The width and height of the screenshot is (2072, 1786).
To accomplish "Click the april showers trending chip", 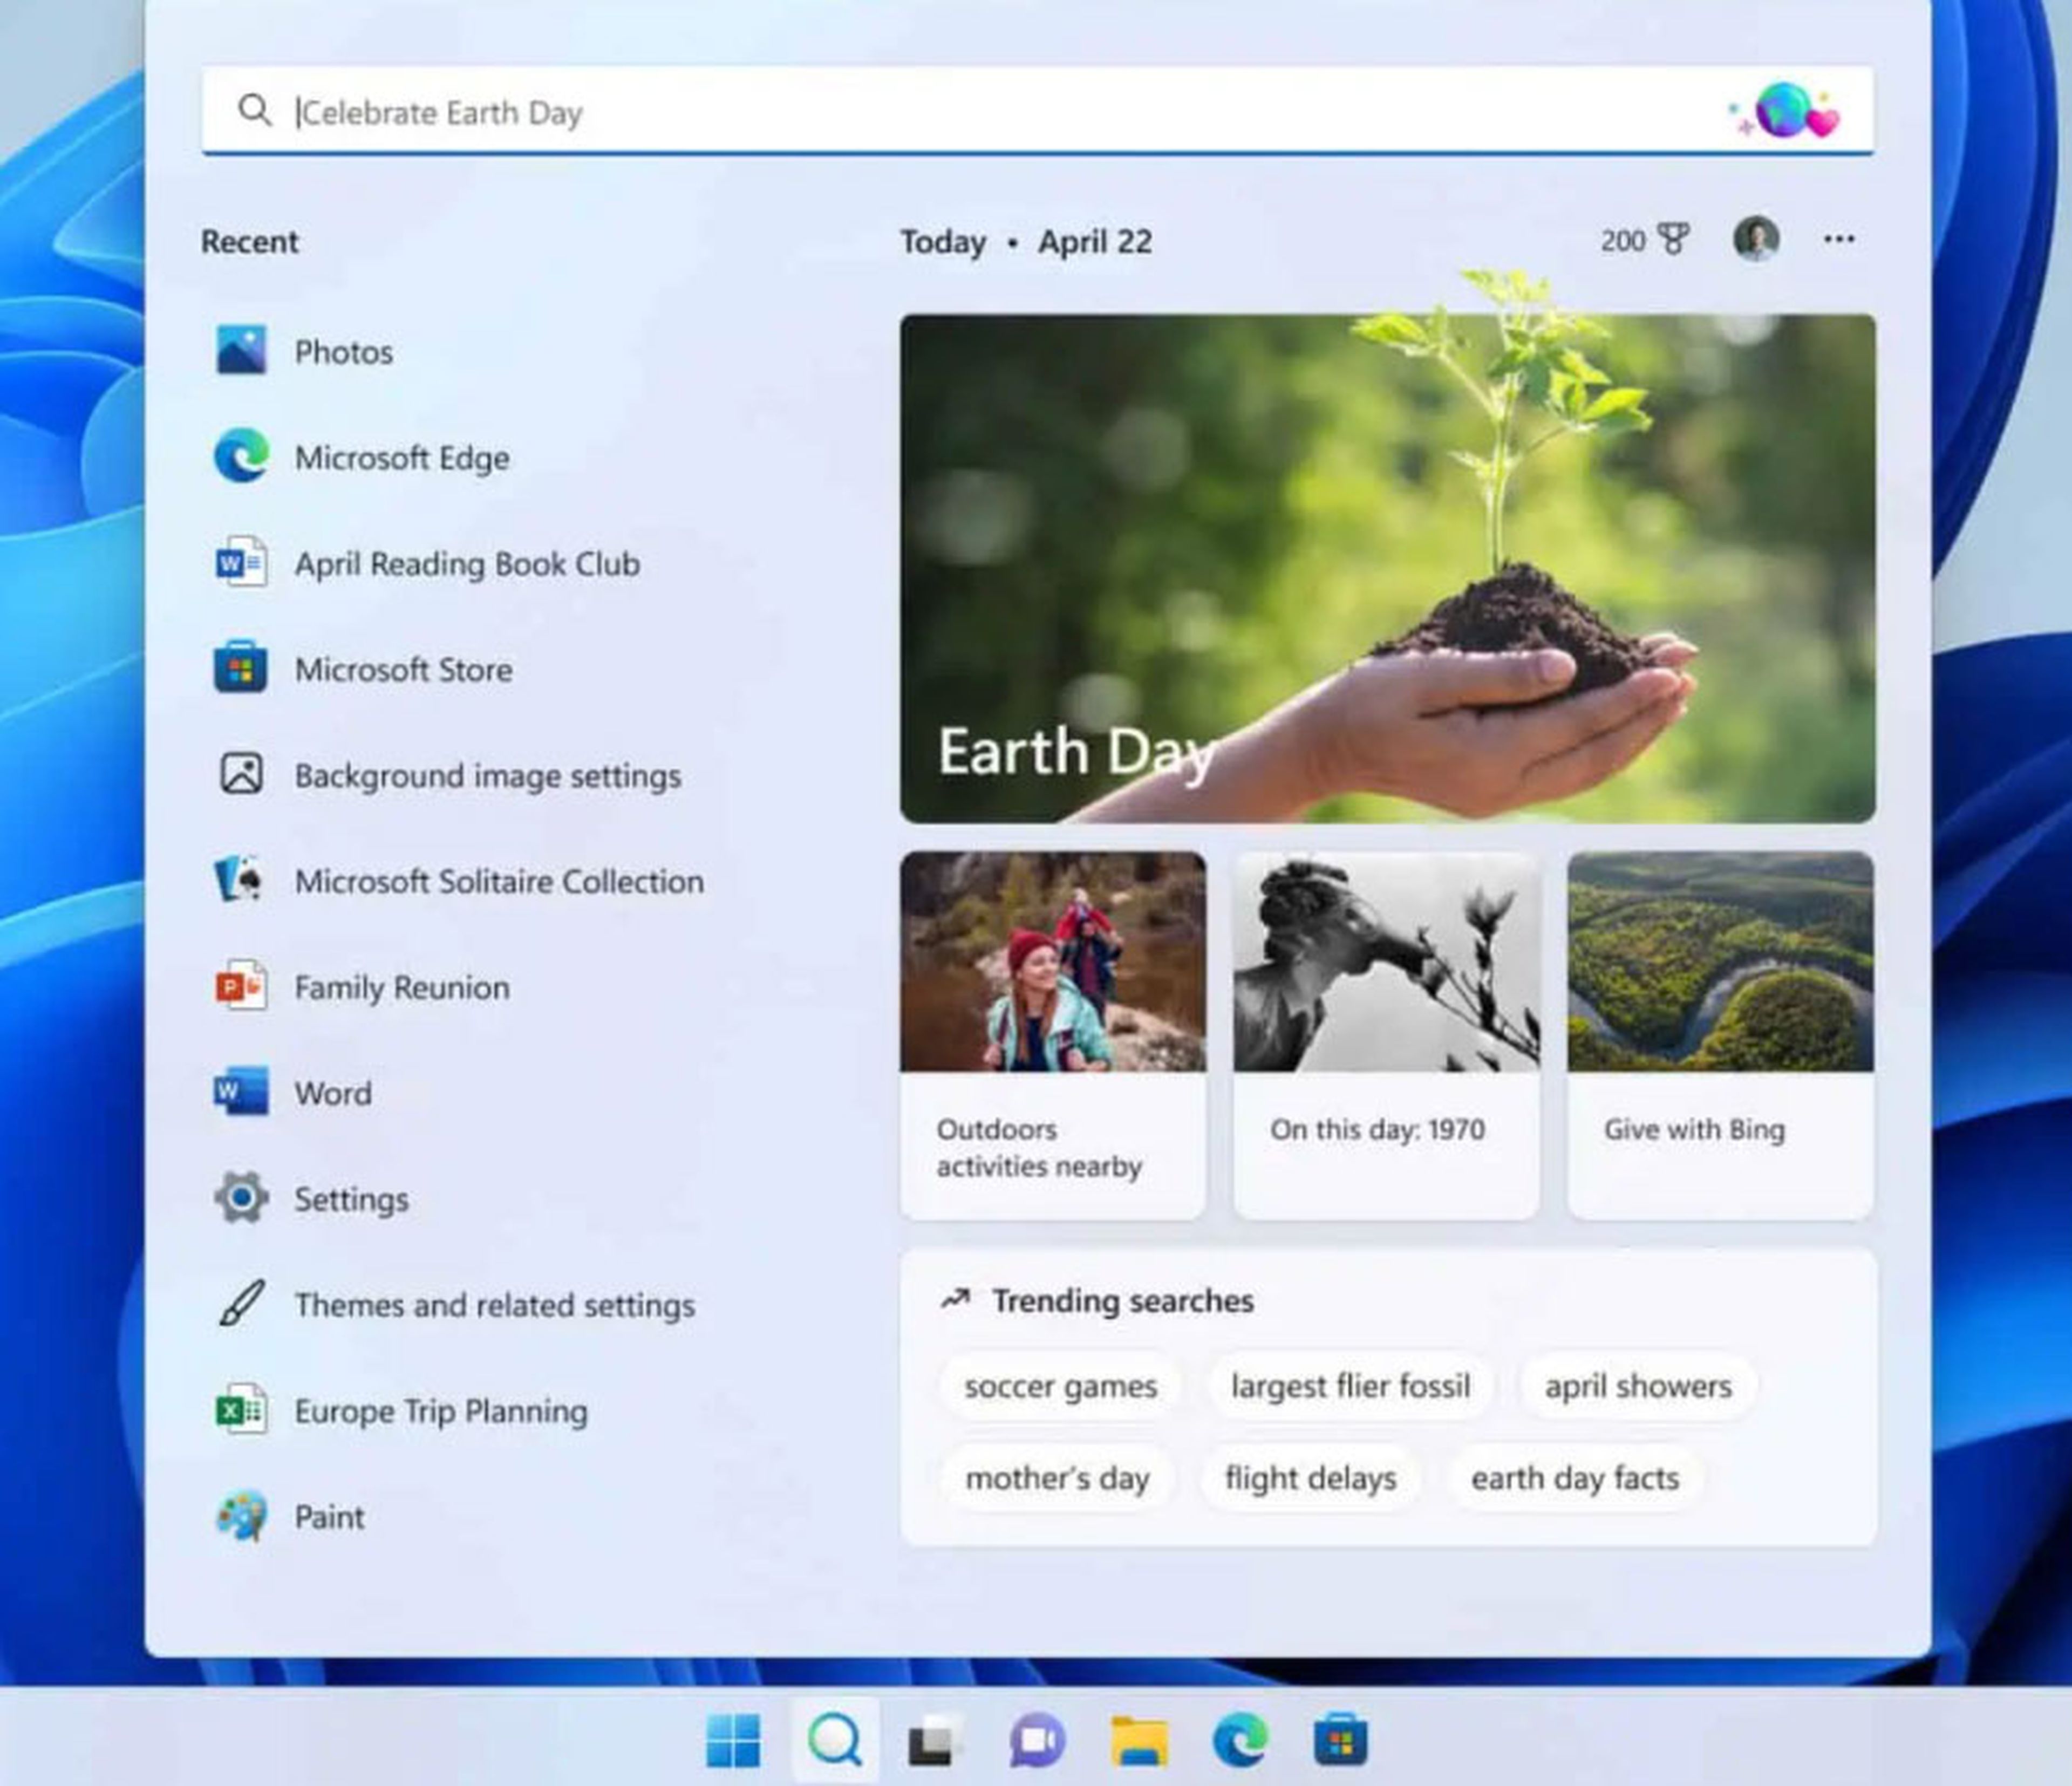I will tap(1638, 1386).
